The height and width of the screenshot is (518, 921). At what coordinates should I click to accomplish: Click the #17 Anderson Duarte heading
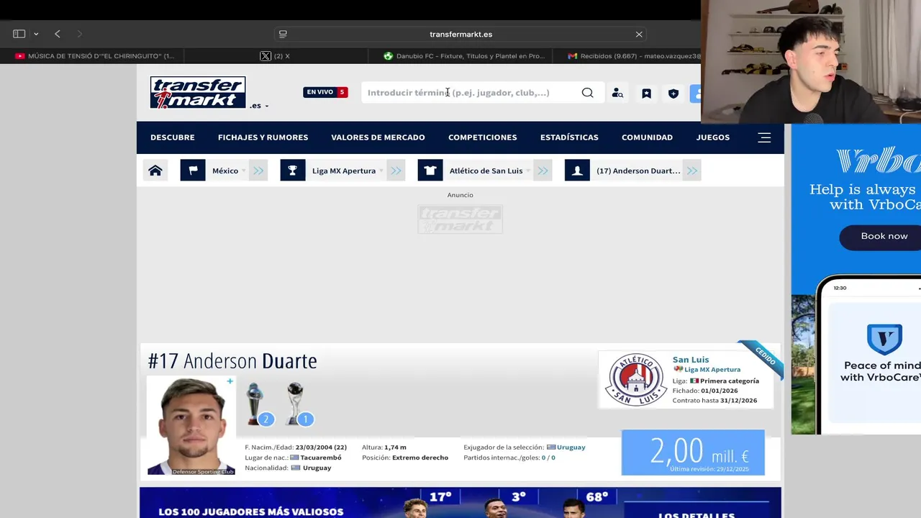[232, 361]
